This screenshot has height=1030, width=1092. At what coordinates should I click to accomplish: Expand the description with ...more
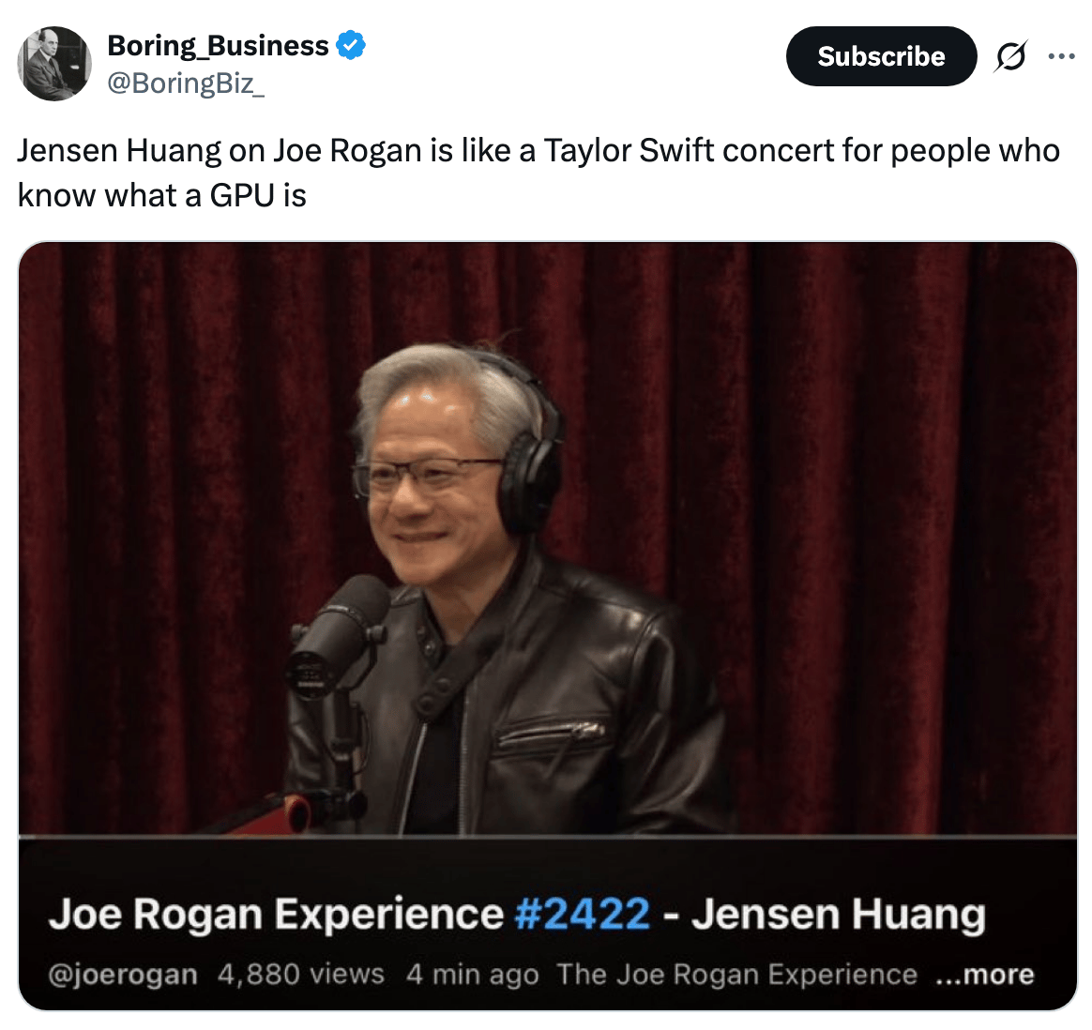(985, 975)
